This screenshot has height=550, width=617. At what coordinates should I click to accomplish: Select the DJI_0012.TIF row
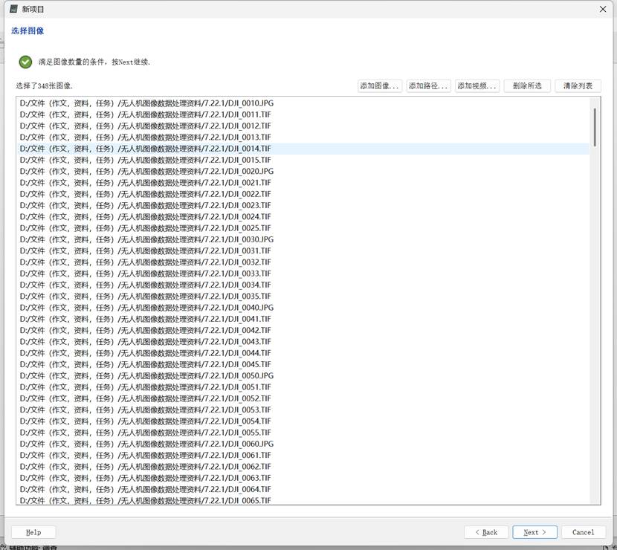(304, 126)
